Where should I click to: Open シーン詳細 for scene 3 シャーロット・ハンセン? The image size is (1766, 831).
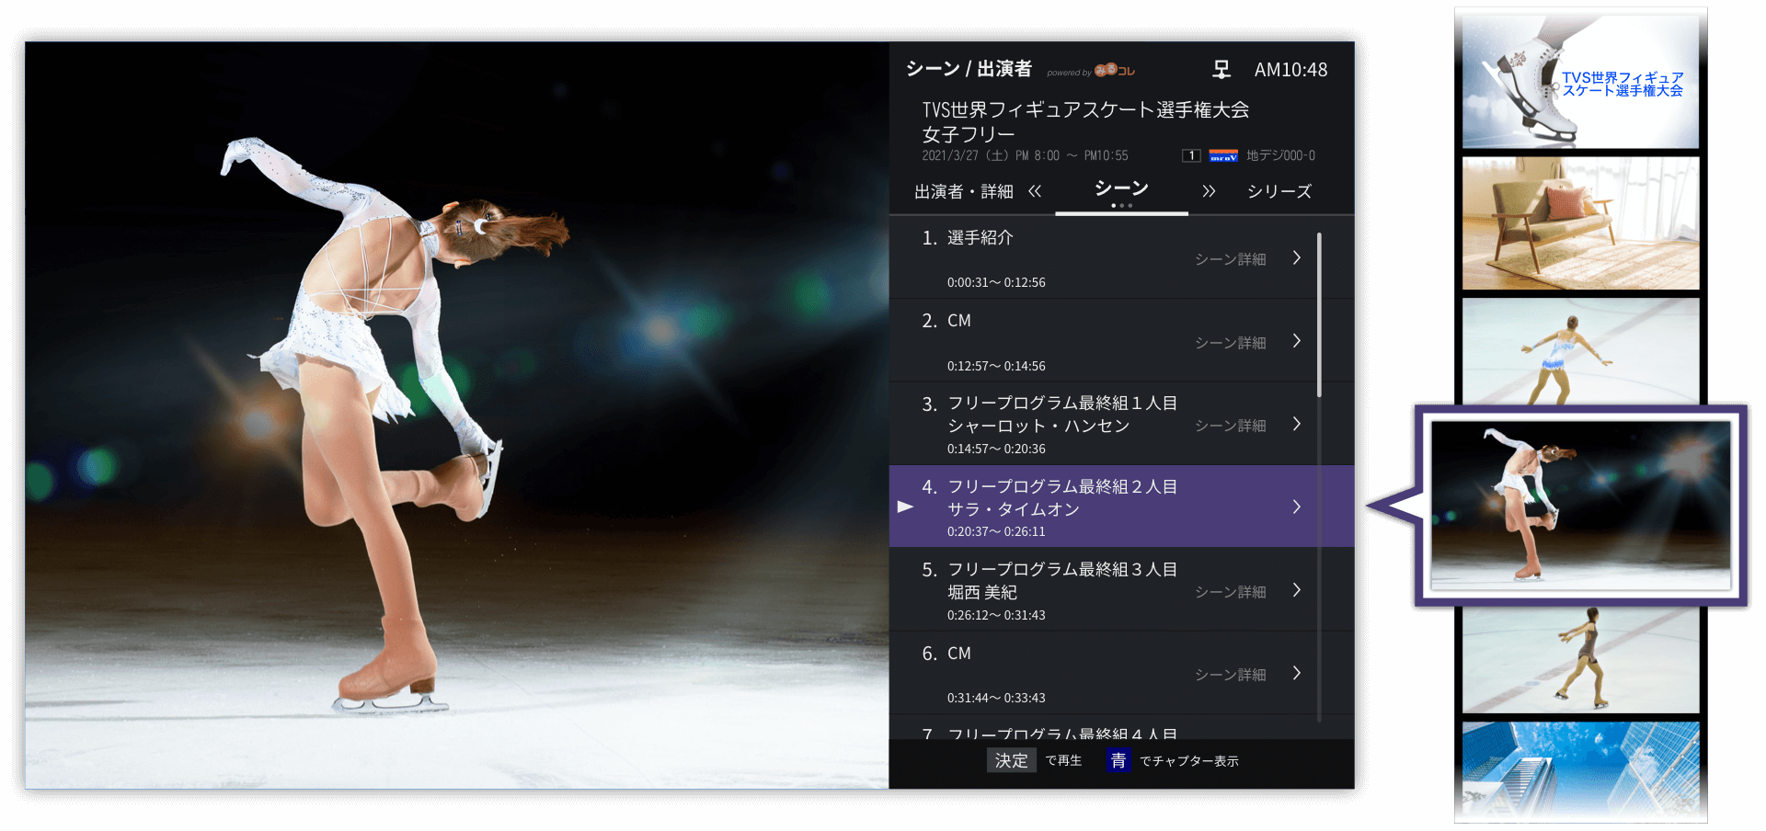pos(1230,426)
